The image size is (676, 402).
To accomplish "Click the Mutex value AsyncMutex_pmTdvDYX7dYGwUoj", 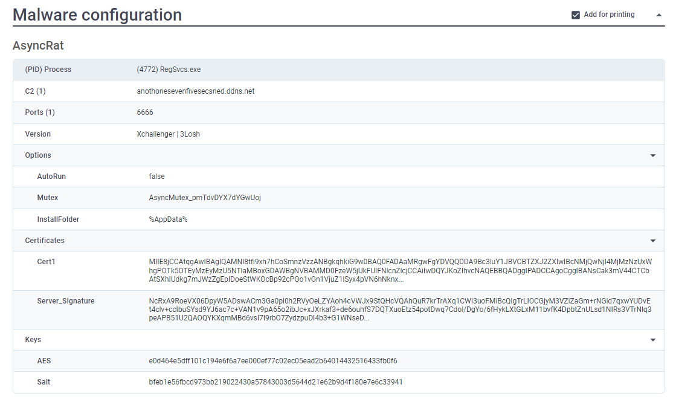I will point(205,198).
